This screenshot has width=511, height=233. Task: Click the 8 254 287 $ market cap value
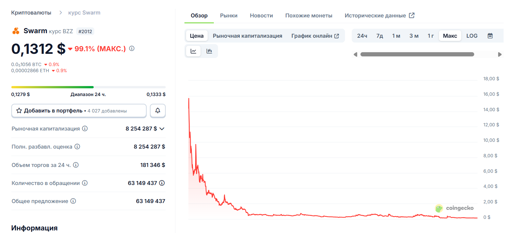click(x=141, y=129)
